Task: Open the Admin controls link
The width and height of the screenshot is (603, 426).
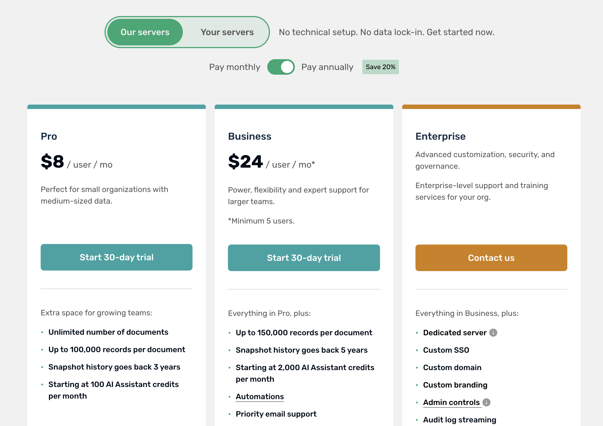Action: pyautogui.click(x=451, y=402)
